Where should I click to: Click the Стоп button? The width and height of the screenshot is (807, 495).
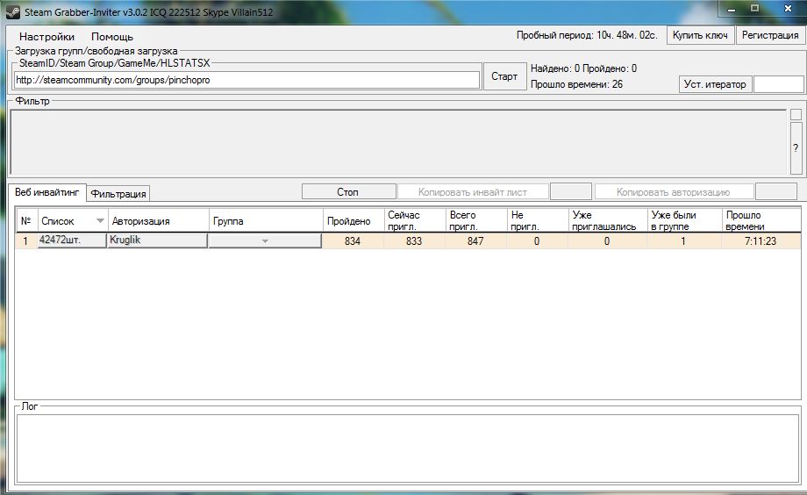tap(348, 192)
